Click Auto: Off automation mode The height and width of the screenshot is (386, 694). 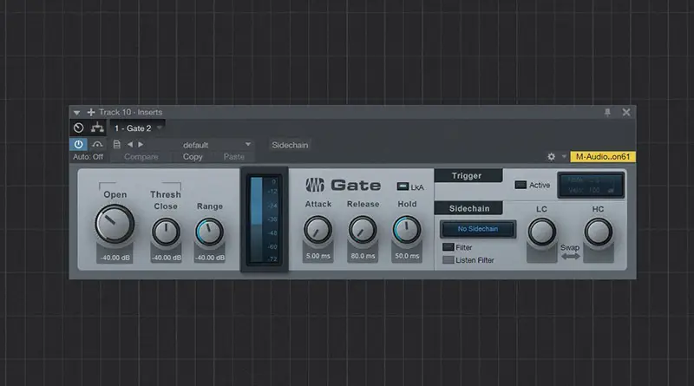pyautogui.click(x=88, y=157)
